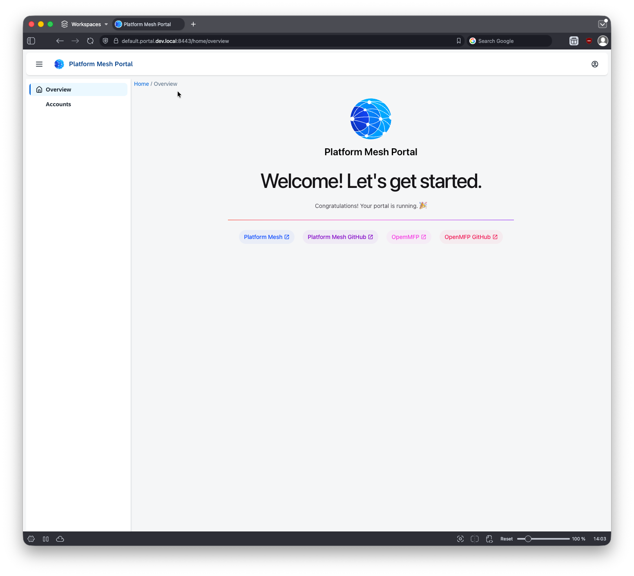Toggle split view in the bottom right bar
Image resolution: width=634 pixels, height=576 pixels.
tap(474, 539)
